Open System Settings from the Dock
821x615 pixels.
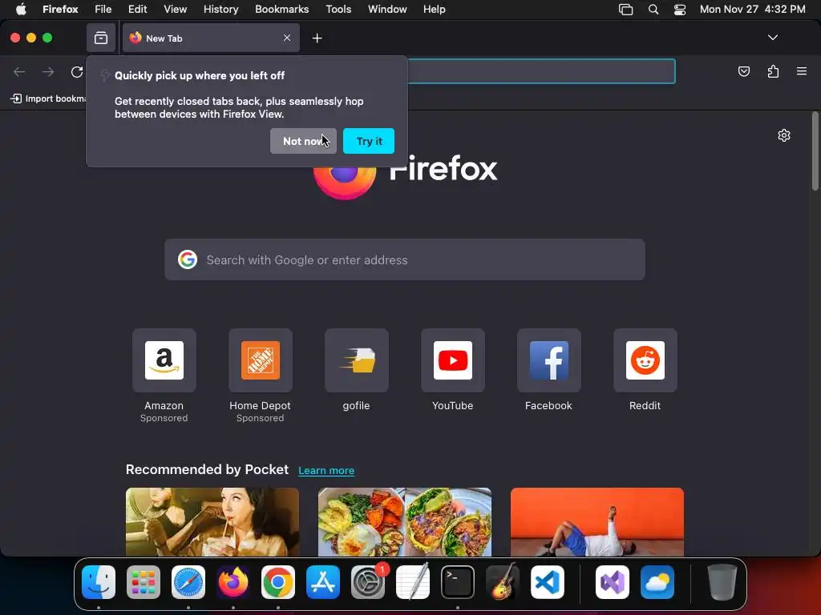pos(367,582)
